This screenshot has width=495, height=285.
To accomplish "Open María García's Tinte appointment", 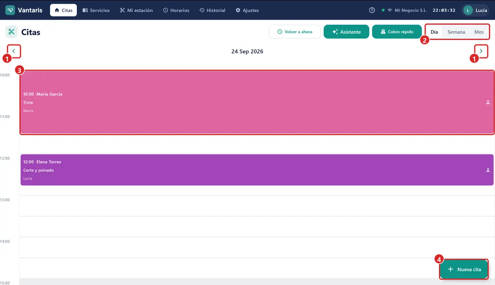I will coord(257,102).
